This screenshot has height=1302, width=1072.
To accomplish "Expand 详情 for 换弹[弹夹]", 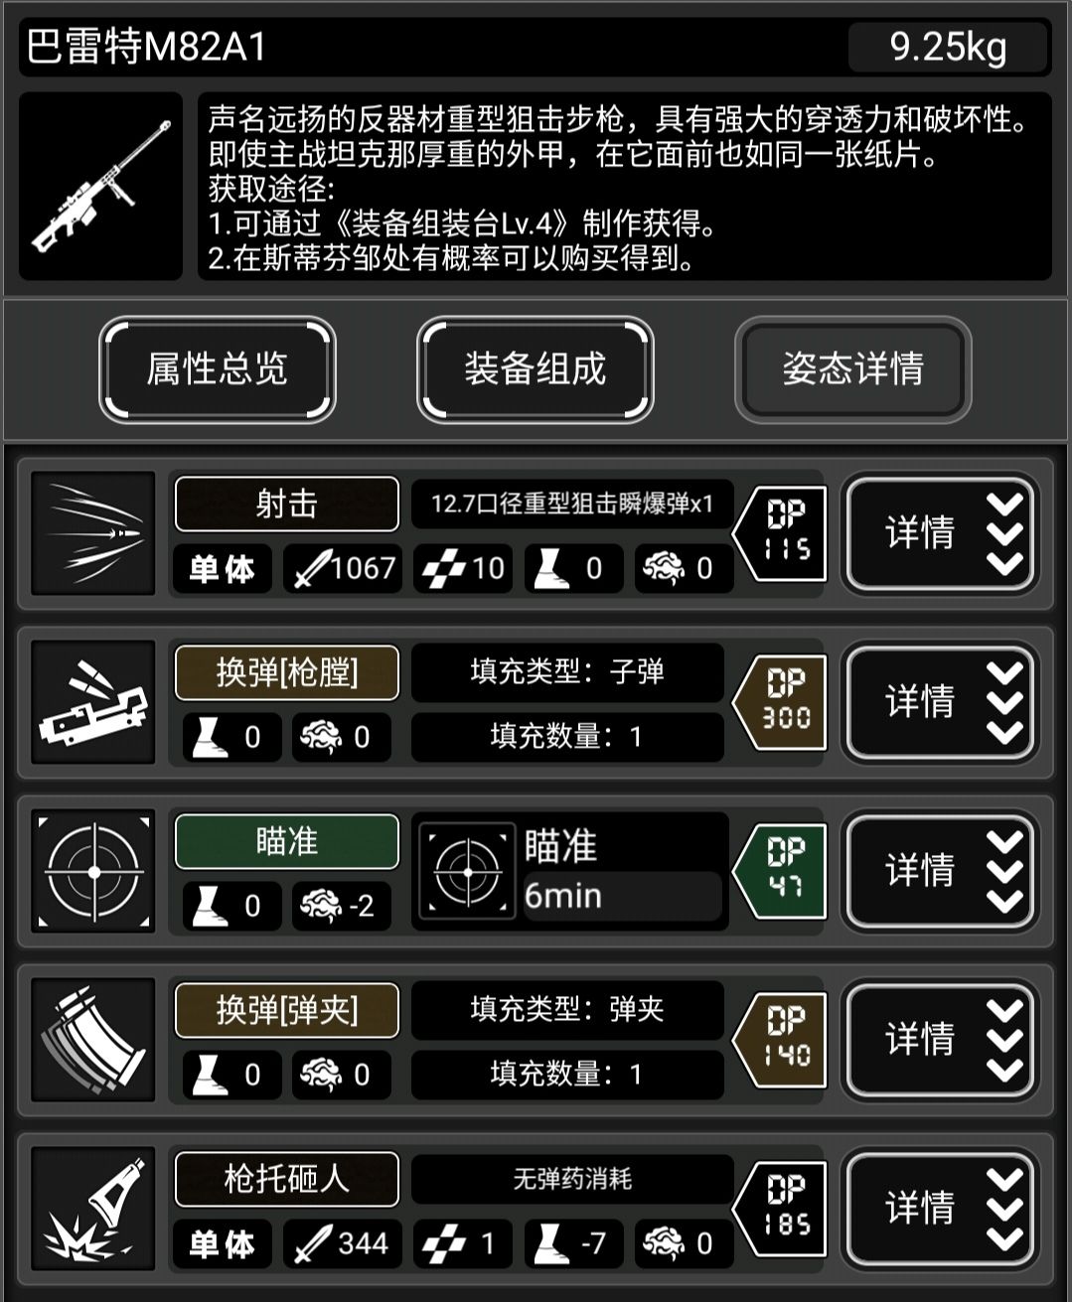I will 941,1040.
